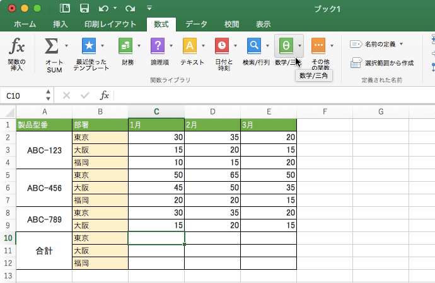Select column F header
This screenshot has width=435, height=283.
(x=325, y=112)
